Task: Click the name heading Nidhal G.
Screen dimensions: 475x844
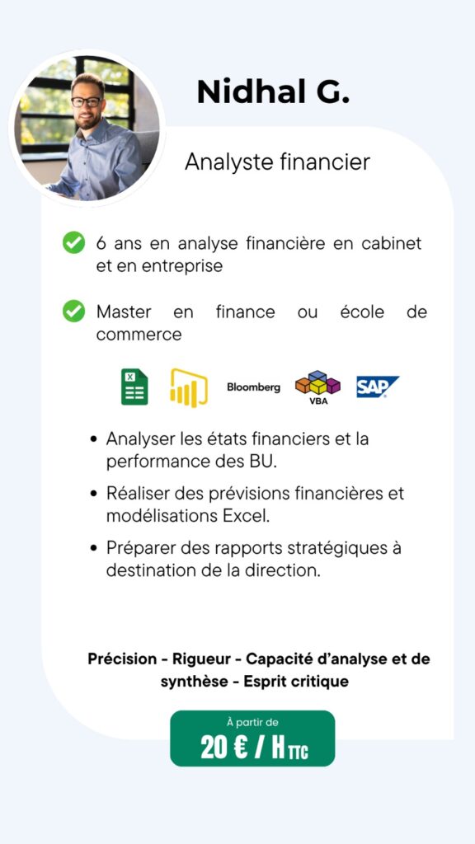Action: tap(273, 91)
